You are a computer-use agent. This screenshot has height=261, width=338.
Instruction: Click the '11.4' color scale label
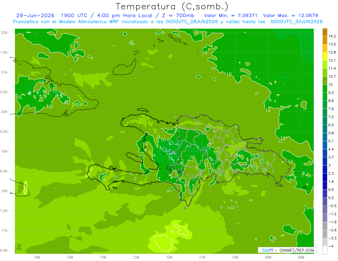pos(332,68)
